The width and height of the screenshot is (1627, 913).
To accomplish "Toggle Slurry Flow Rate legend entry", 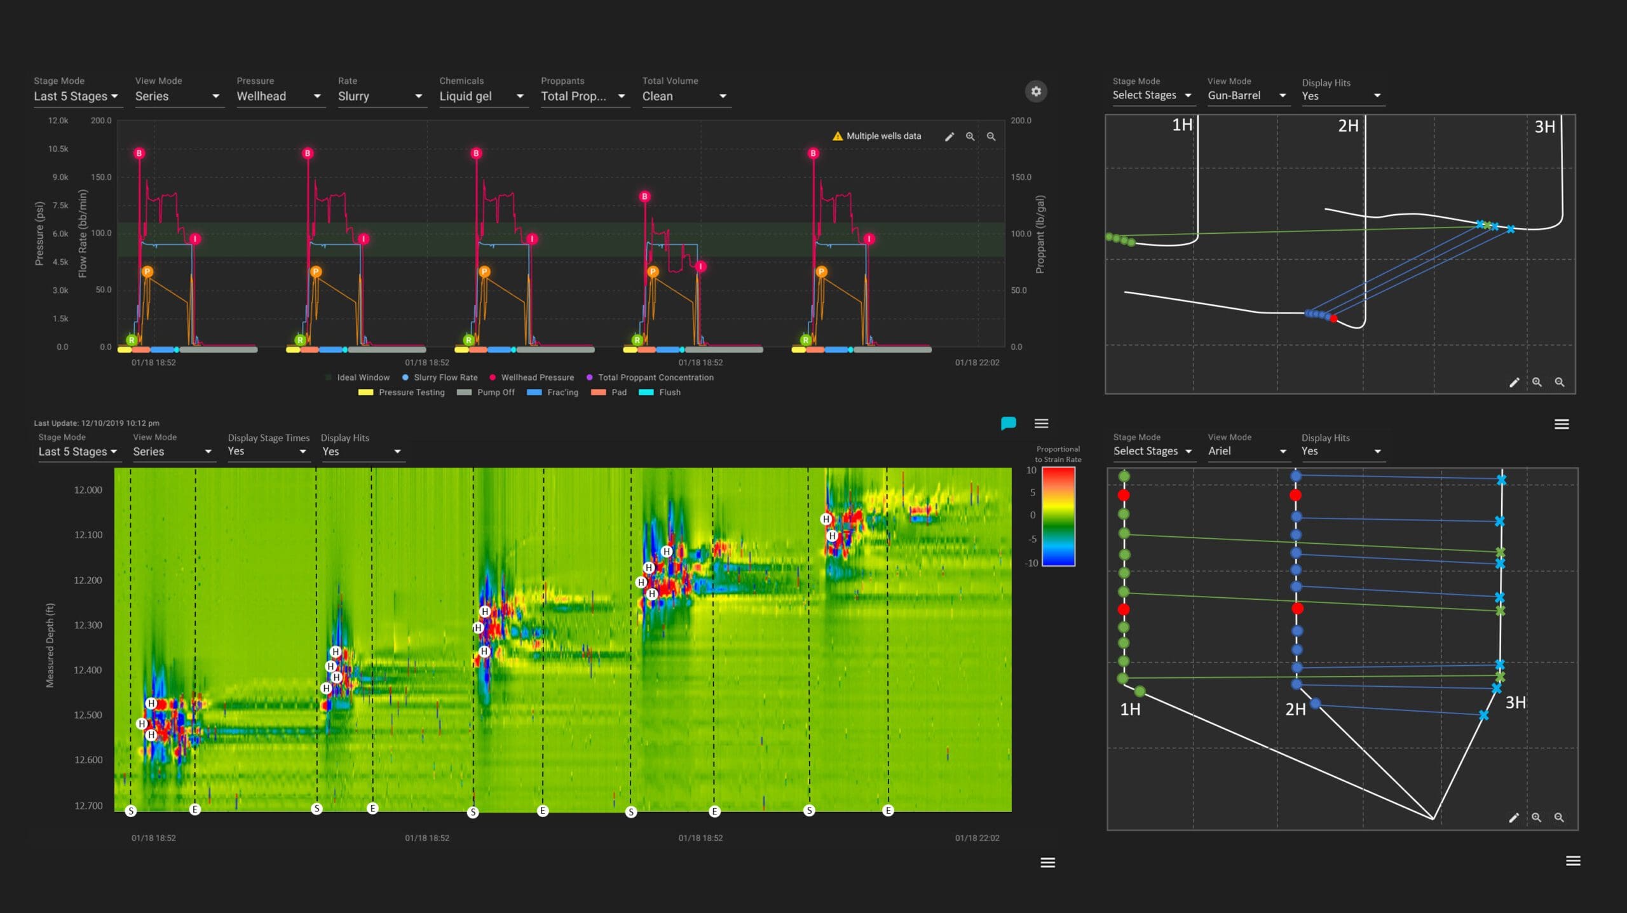I will 445,377.
